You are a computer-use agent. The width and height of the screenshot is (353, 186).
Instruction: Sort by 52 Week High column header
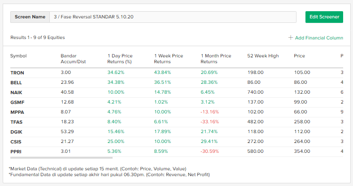click(263, 56)
